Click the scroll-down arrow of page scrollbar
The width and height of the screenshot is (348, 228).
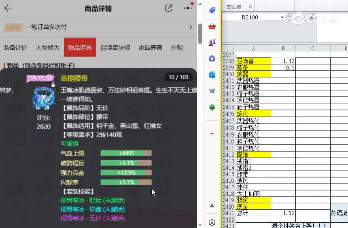(200, 225)
